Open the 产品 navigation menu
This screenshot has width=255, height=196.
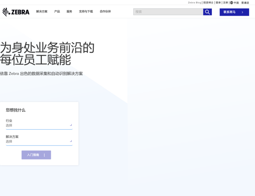(x=57, y=12)
